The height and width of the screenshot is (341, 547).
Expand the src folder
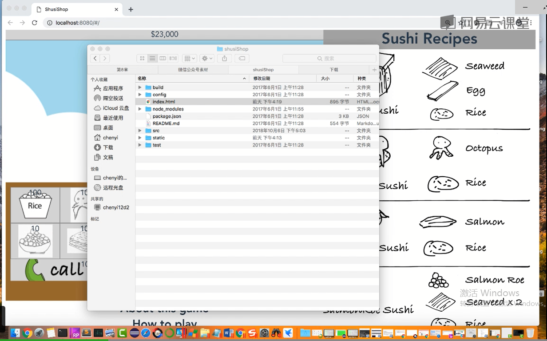coord(140,131)
